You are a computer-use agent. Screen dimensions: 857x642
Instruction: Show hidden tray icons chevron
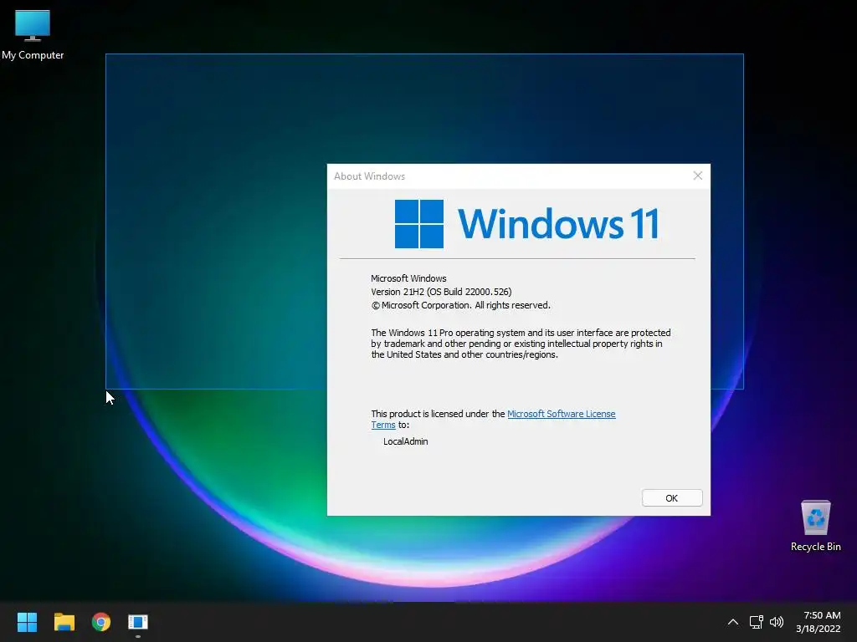click(x=733, y=622)
